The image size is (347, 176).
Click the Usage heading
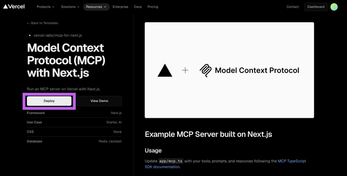click(x=153, y=150)
